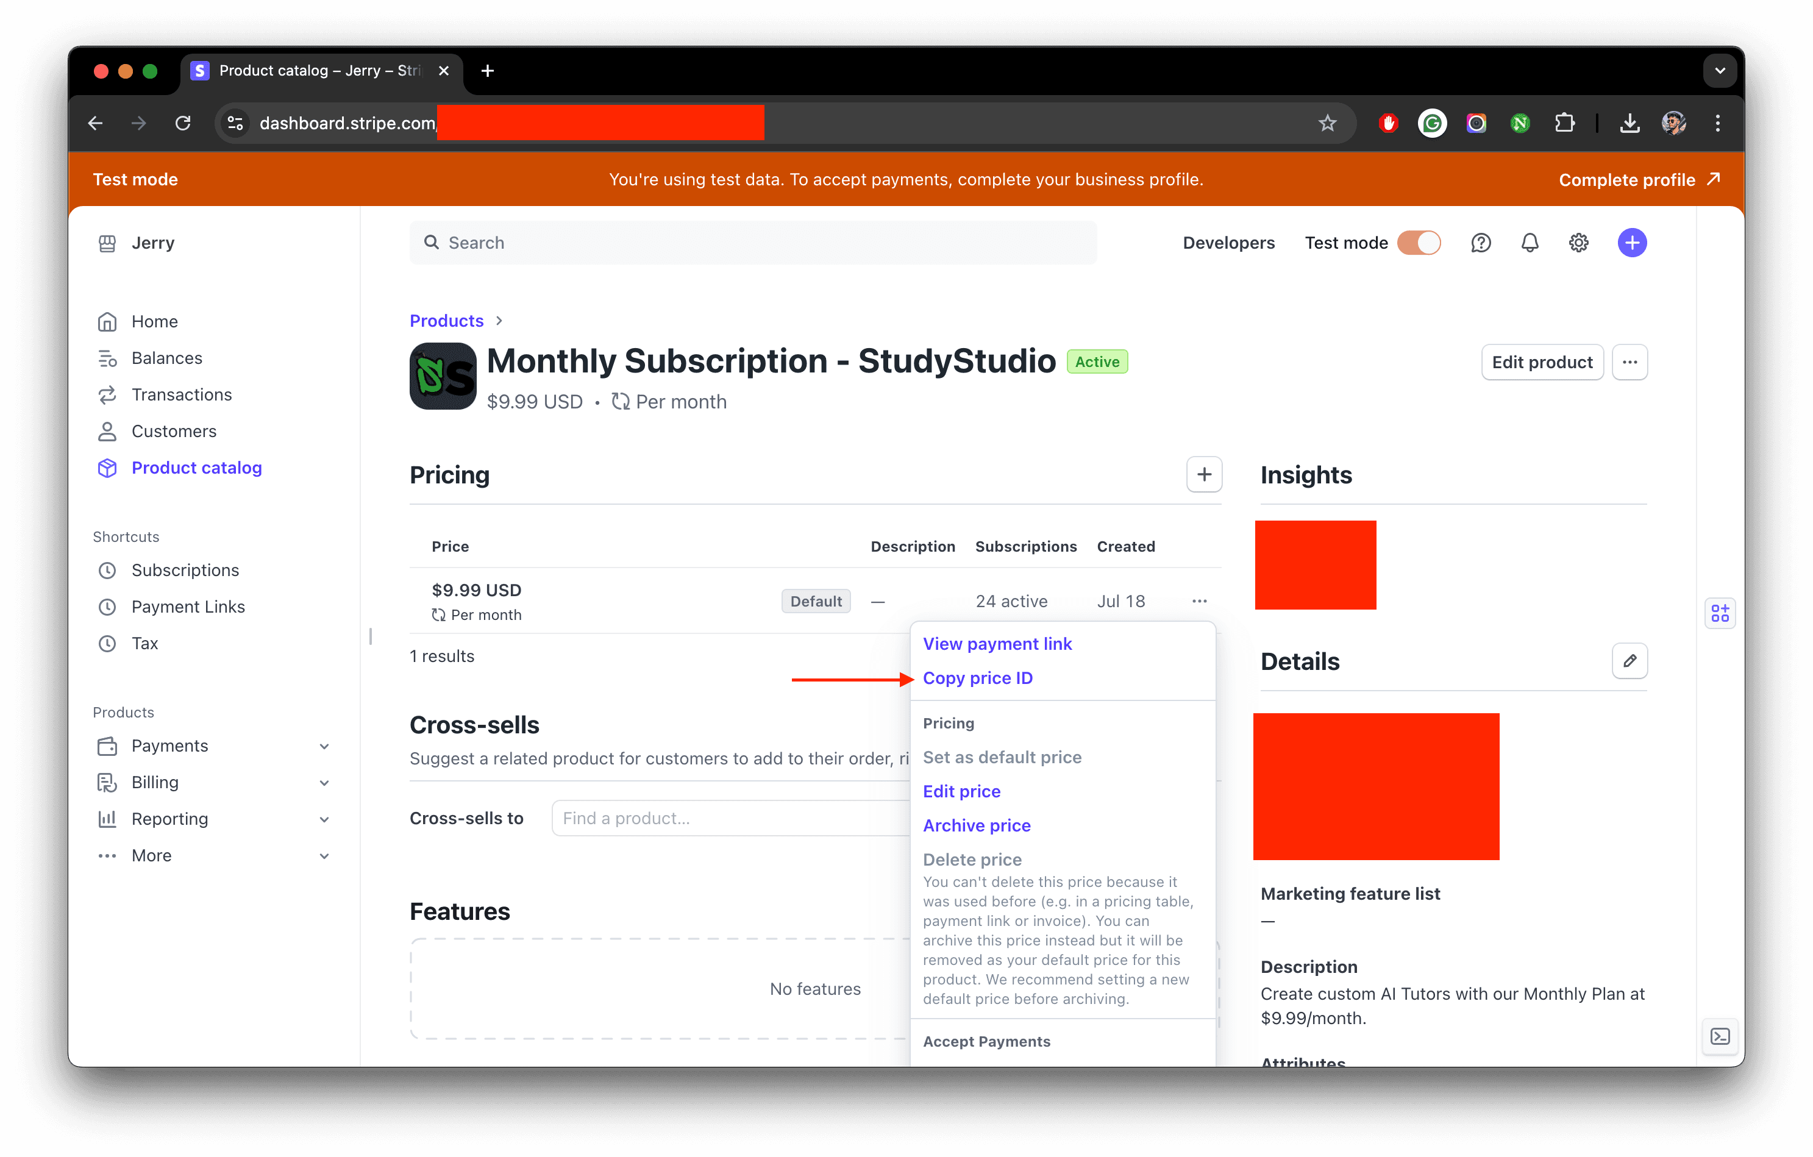Switch to the Product catalog browser tab
The image size is (1813, 1157).
(x=320, y=71)
